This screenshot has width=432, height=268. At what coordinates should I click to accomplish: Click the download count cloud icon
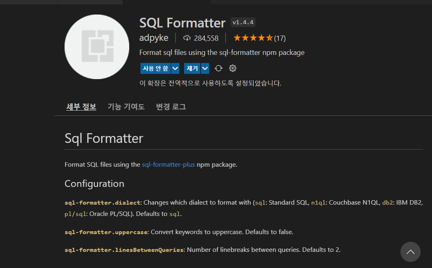coord(187,38)
